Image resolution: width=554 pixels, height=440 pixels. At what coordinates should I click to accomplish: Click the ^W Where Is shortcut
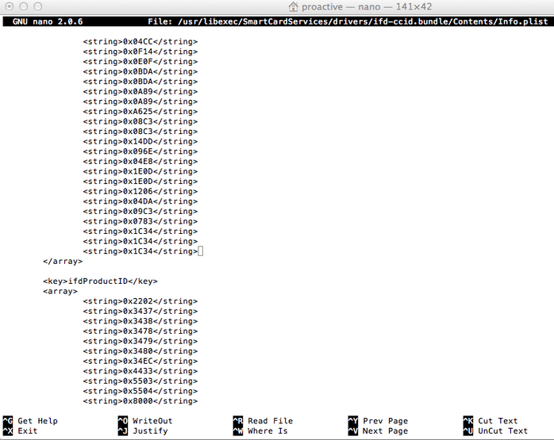coord(260,430)
